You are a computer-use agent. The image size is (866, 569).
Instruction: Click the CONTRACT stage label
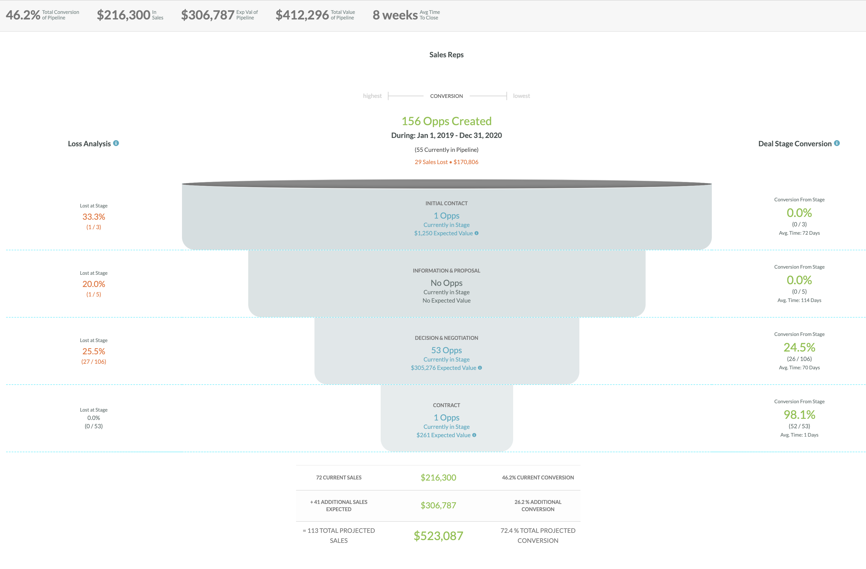446,405
